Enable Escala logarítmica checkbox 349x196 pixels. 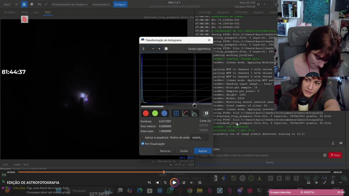[x=186, y=49]
